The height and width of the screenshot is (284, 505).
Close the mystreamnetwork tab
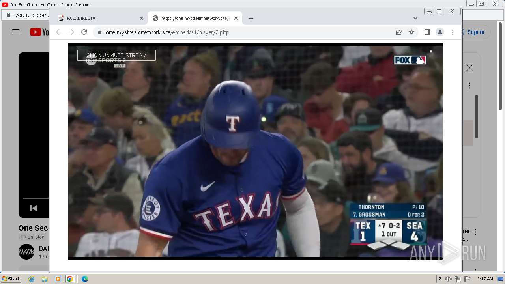[x=236, y=18]
